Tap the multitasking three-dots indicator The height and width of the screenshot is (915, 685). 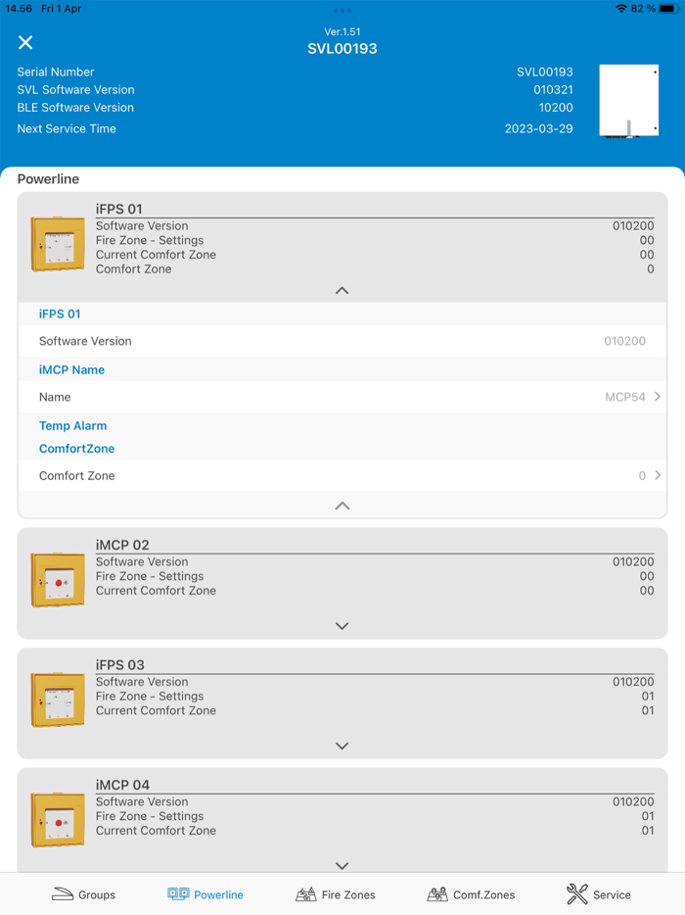(342, 11)
